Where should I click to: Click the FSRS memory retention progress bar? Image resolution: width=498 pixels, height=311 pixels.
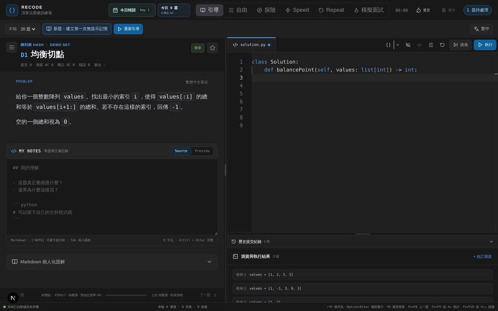[126, 295]
